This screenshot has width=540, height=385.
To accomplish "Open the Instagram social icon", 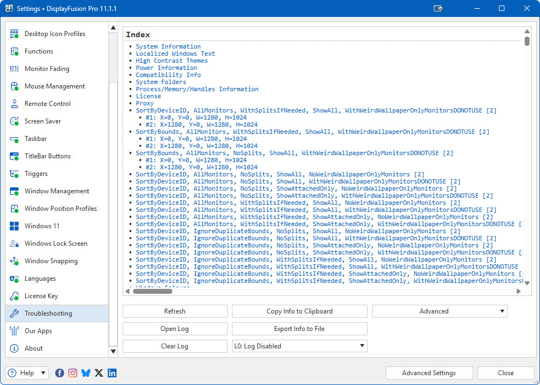I will (73, 373).
